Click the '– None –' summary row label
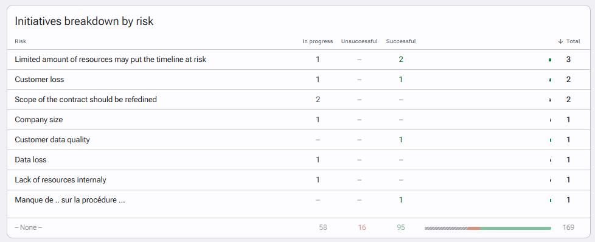595x242 pixels. point(29,227)
